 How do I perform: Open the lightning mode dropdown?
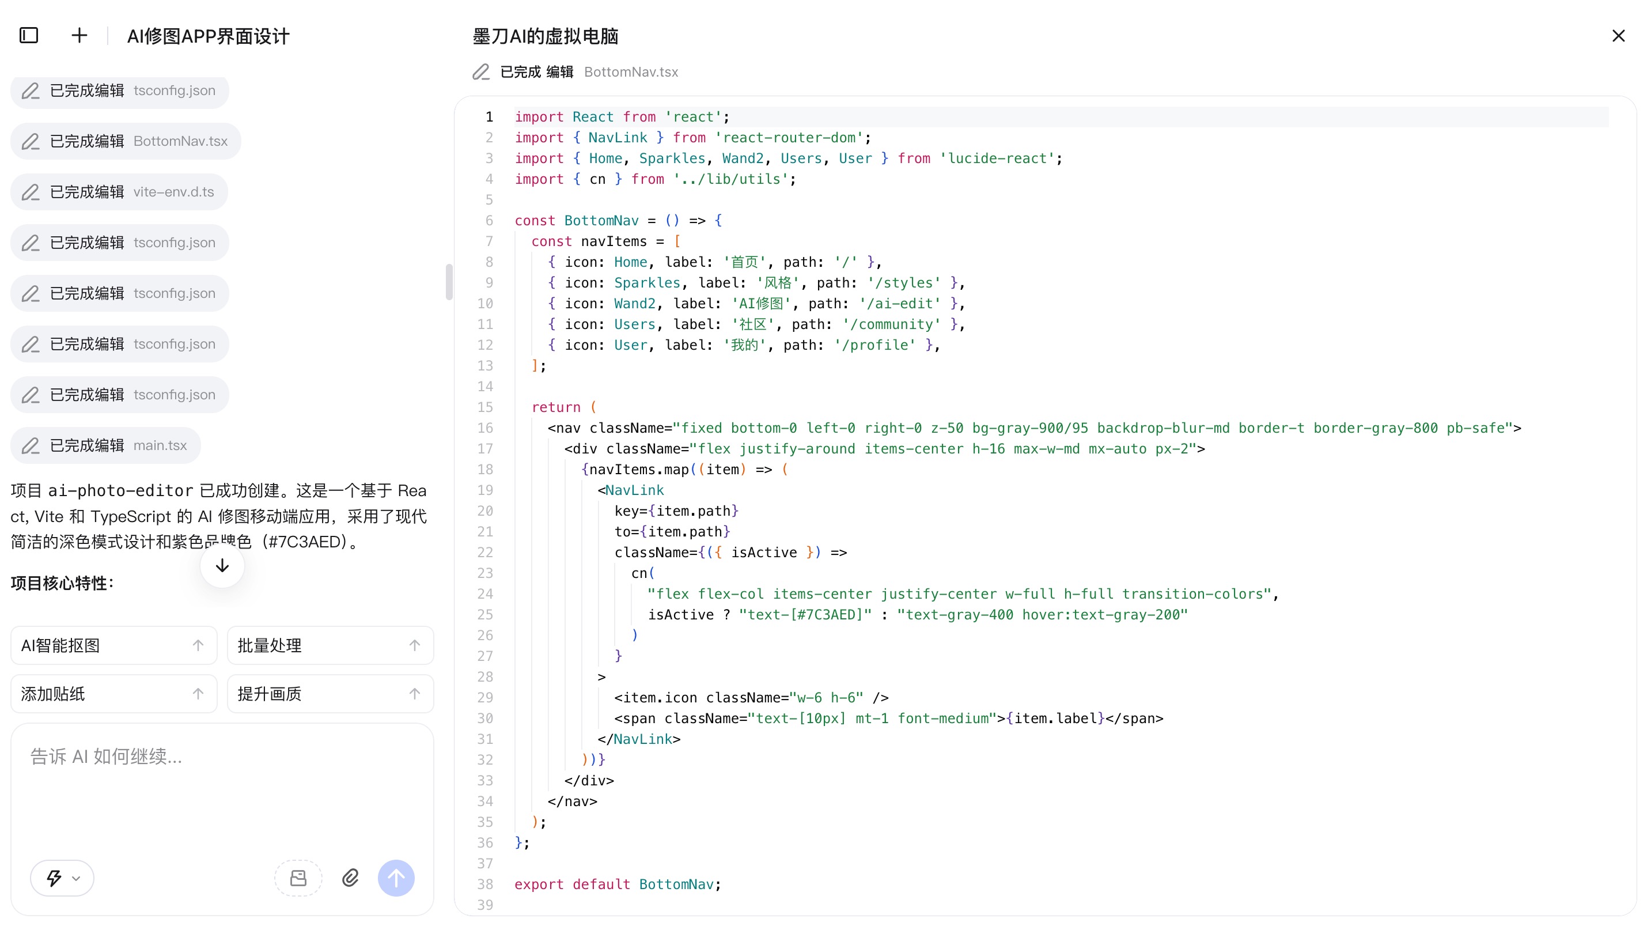coord(62,878)
